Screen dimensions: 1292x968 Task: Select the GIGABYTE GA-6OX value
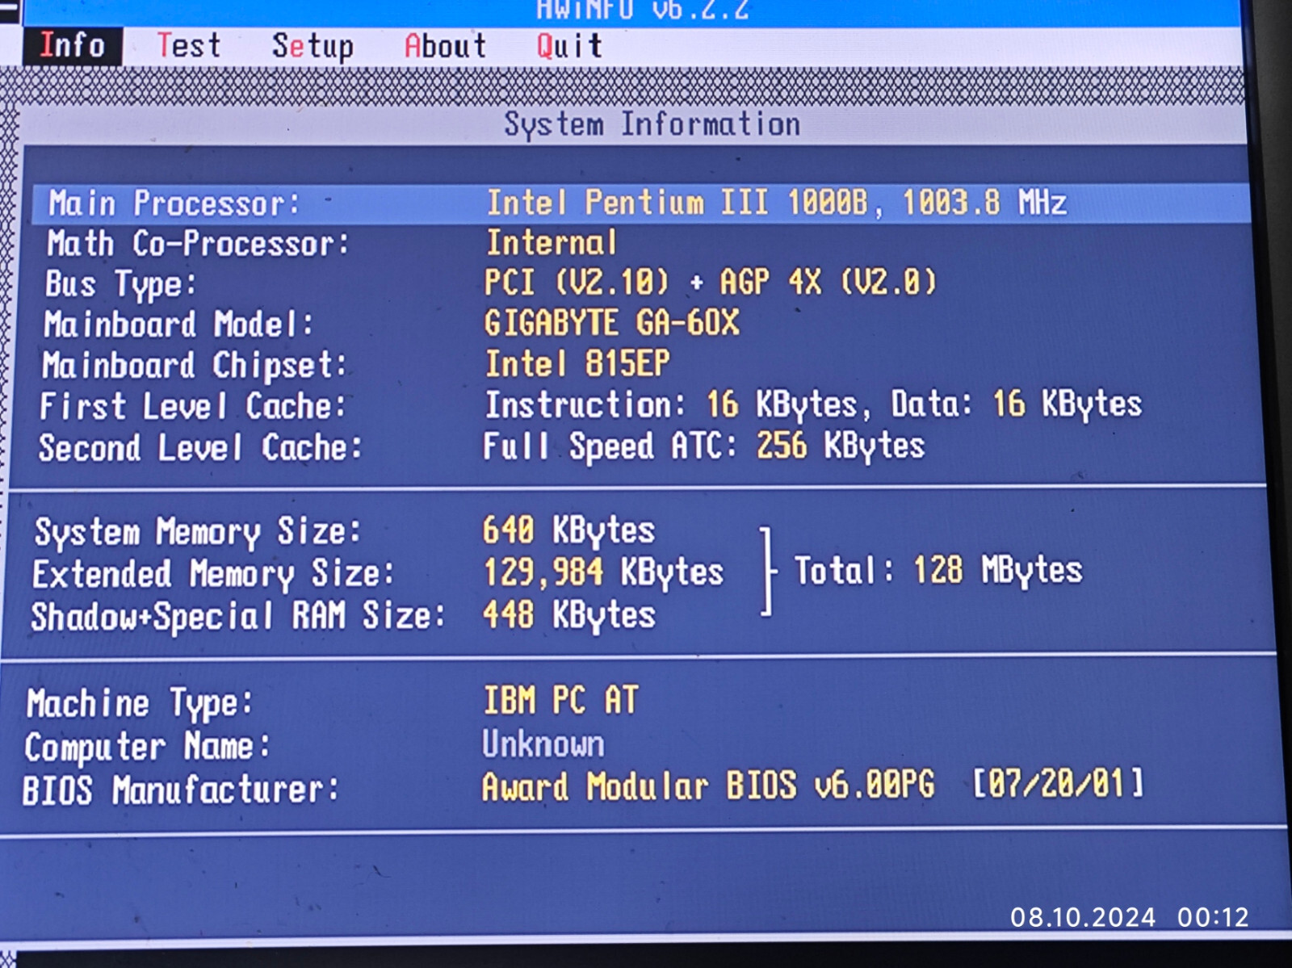[x=611, y=323]
